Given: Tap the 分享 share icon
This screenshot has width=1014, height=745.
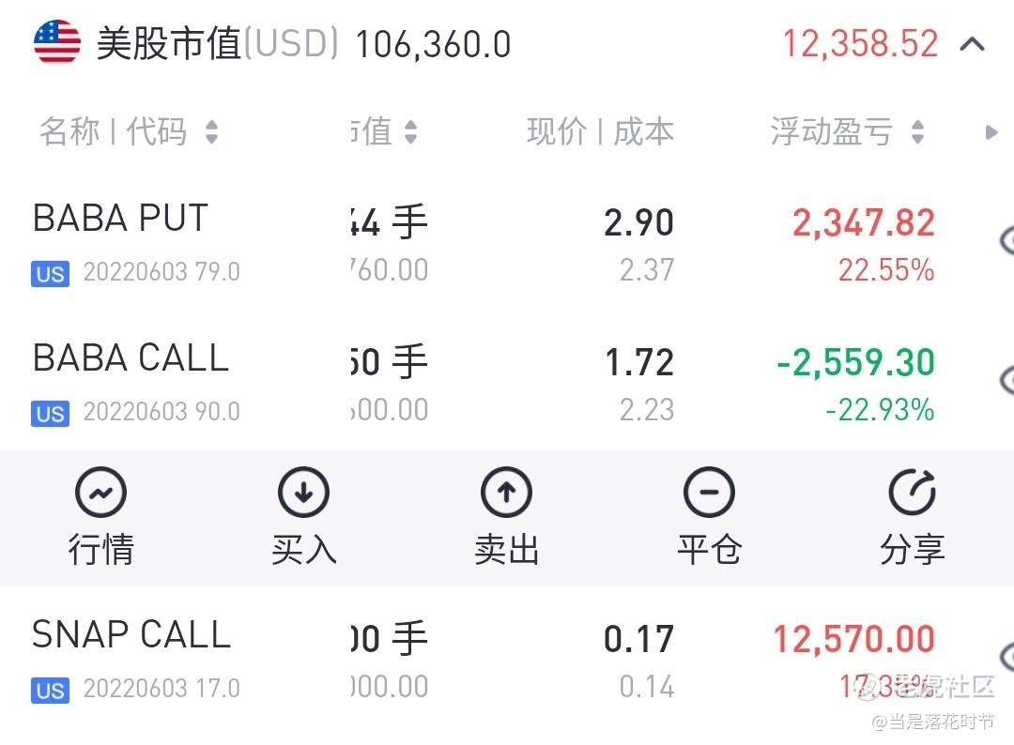Looking at the screenshot, I should pyautogui.click(x=913, y=493).
